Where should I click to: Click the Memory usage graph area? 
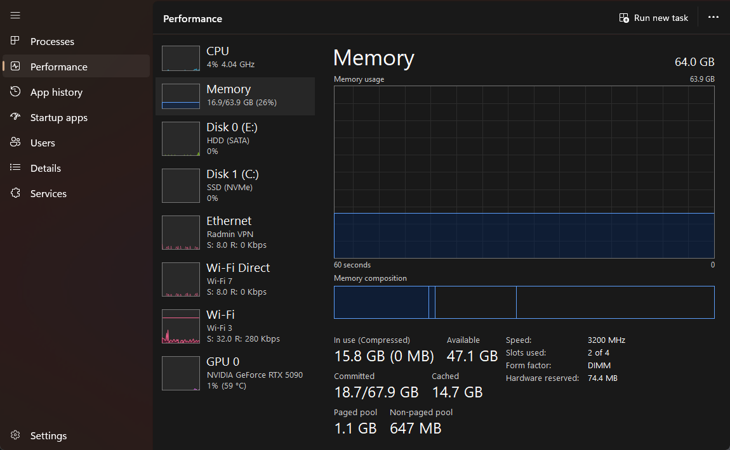click(524, 172)
